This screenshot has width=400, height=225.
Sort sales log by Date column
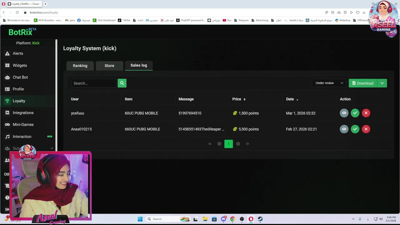coord(292,99)
